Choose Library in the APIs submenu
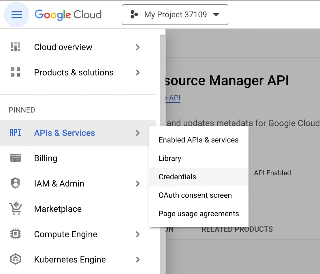 (x=170, y=158)
